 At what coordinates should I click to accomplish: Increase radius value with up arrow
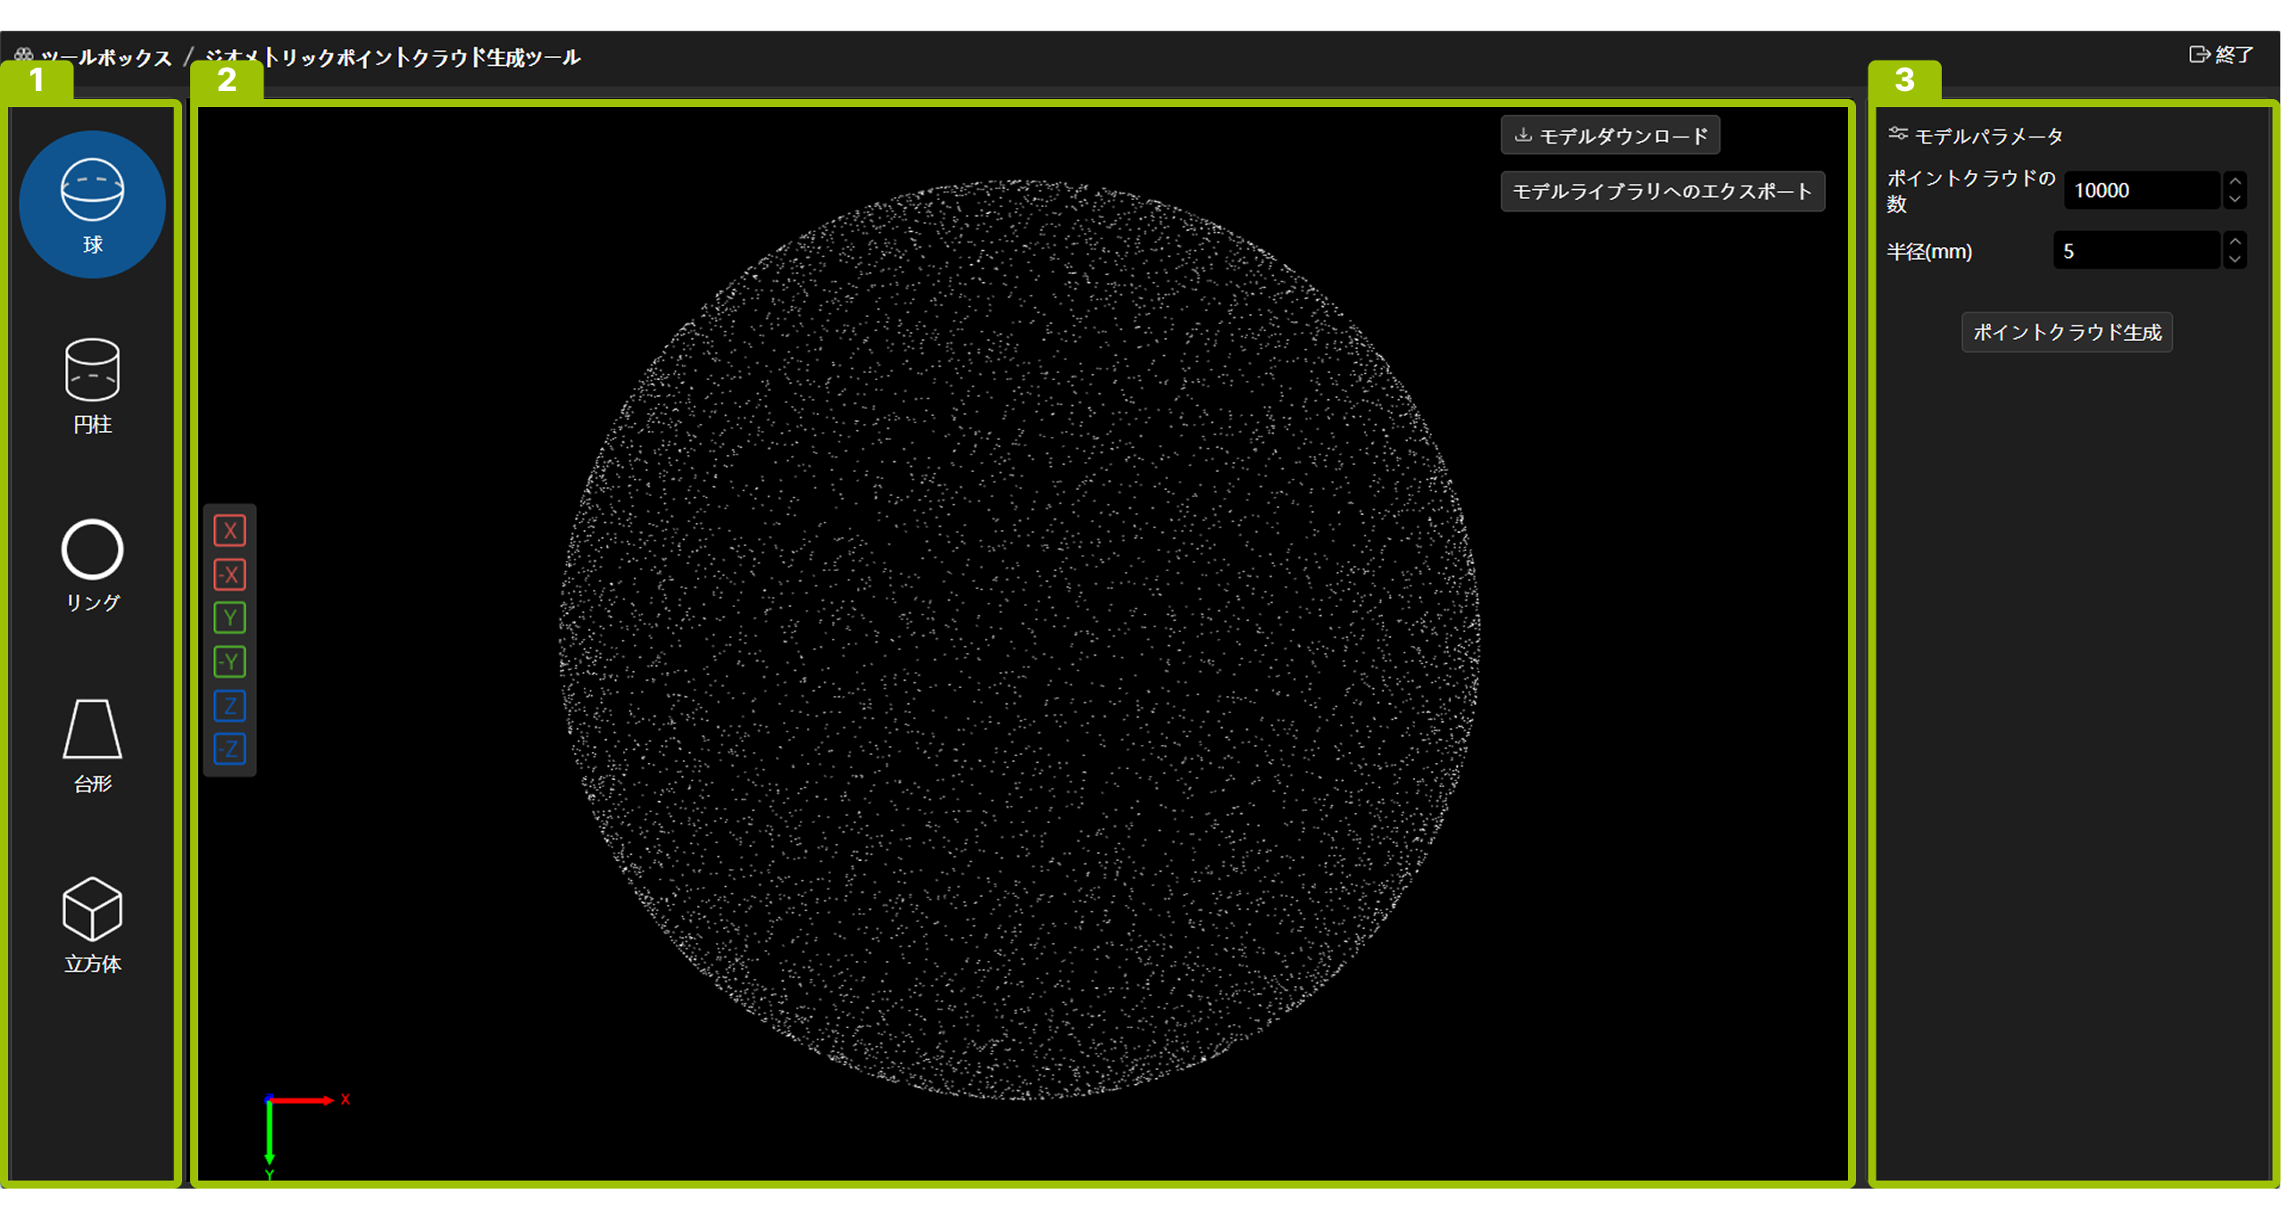(2235, 242)
